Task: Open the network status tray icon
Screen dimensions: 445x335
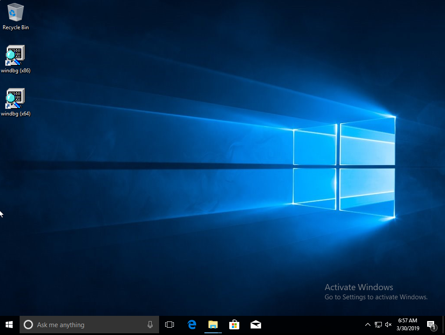Action: click(378, 325)
